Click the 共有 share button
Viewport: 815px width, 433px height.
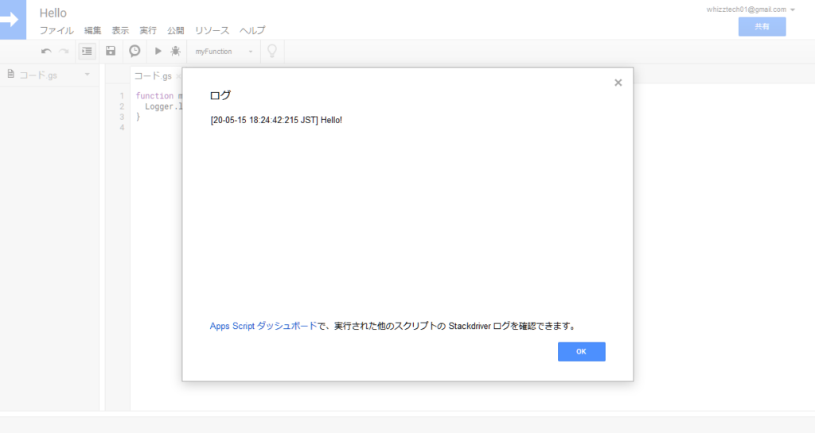pyautogui.click(x=762, y=26)
